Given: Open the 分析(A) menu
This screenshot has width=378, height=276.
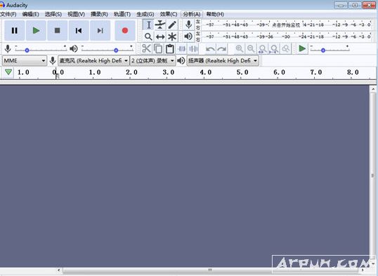Looking at the screenshot, I should tap(192, 15).
